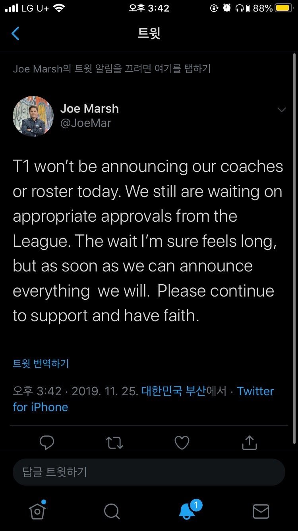Retweet this tweet
Image resolution: width=298 pixels, height=531 pixels.
pyautogui.click(x=114, y=442)
